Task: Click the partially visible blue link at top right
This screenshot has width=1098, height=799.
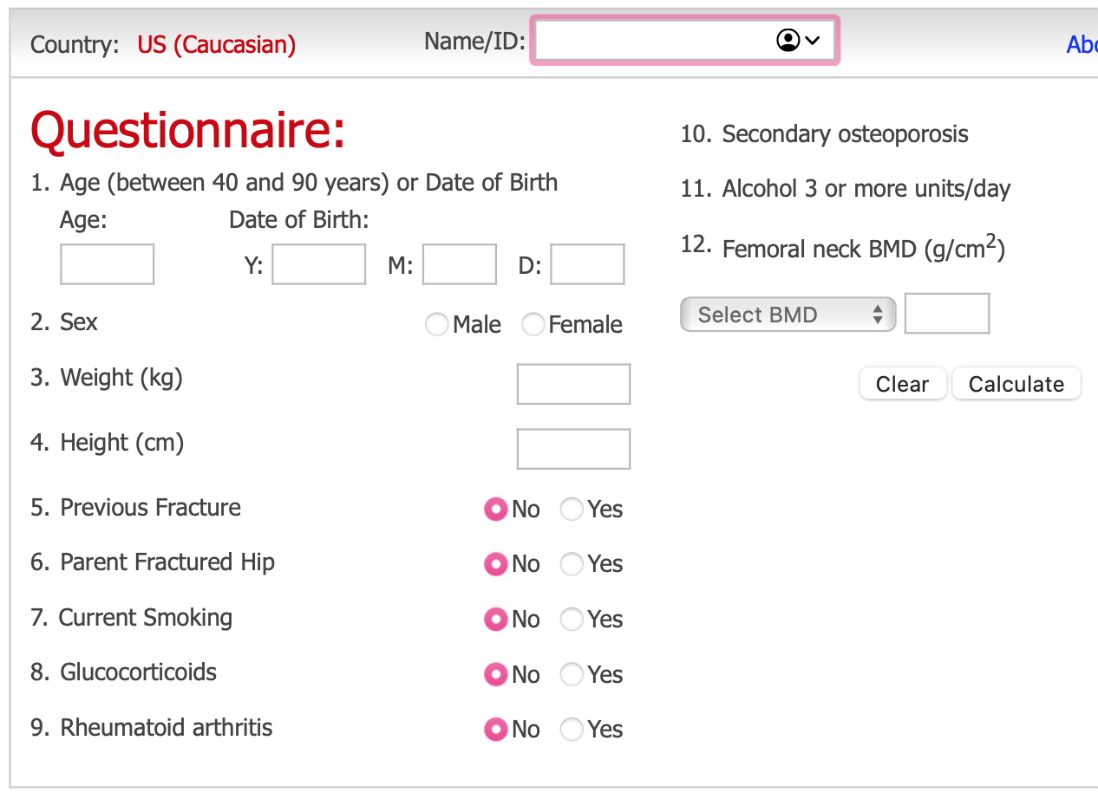Action: pyautogui.click(x=1082, y=45)
